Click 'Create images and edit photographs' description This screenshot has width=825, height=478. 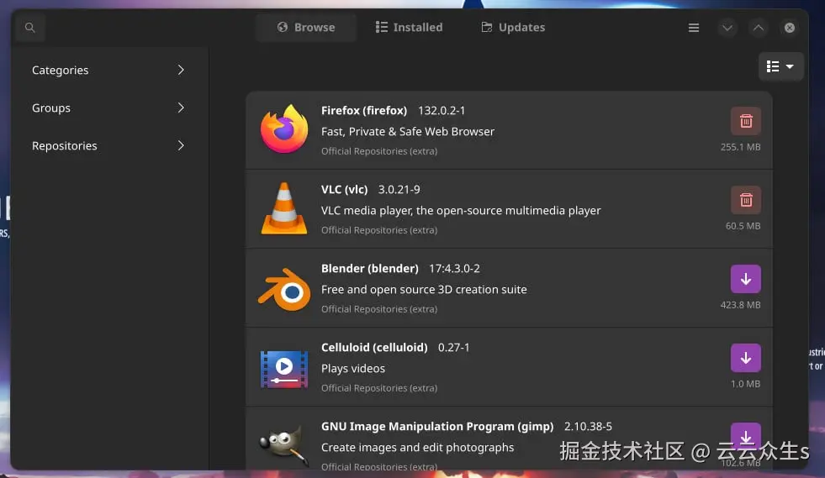tap(417, 447)
